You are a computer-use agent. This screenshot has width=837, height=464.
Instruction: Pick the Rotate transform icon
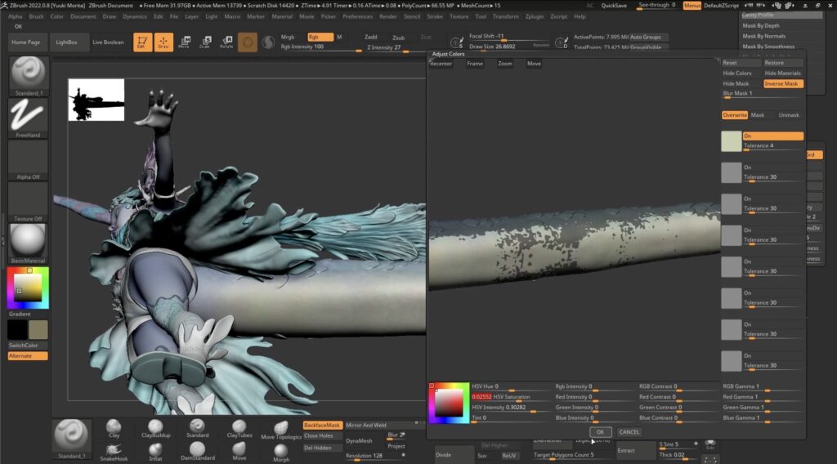[226, 42]
